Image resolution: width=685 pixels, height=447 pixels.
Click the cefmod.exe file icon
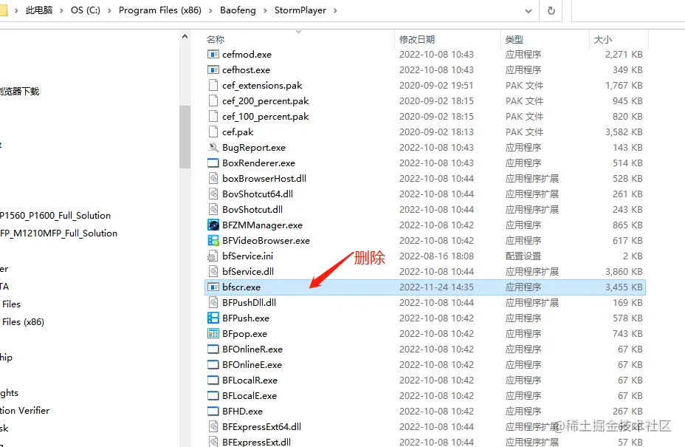click(x=213, y=54)
